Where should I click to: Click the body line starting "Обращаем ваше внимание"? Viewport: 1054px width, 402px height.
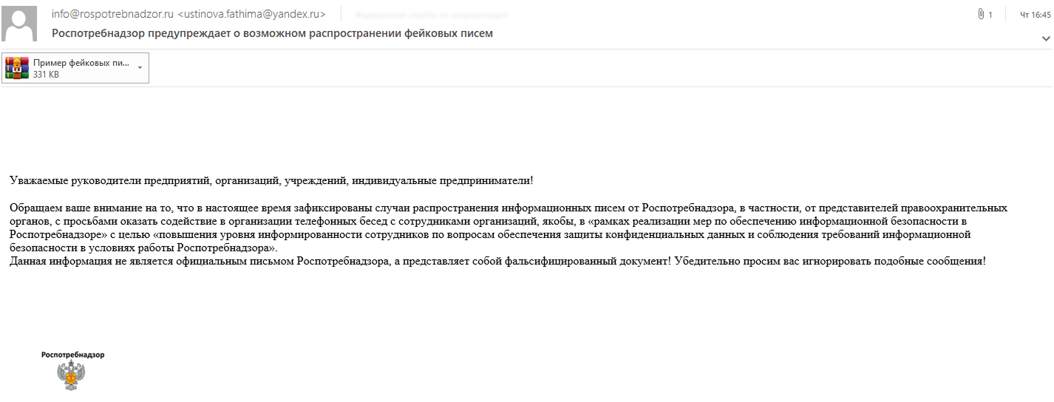tap(508, 208)
